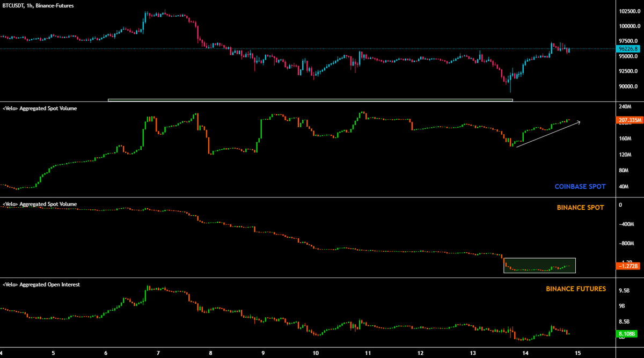The width and height of the screenshot is (644, 358).
Task: Click date 6 on the time axis
Action: point(106,353)
